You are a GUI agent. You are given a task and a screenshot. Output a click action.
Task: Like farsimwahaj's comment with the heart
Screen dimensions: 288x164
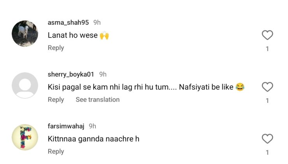(267, 138)
